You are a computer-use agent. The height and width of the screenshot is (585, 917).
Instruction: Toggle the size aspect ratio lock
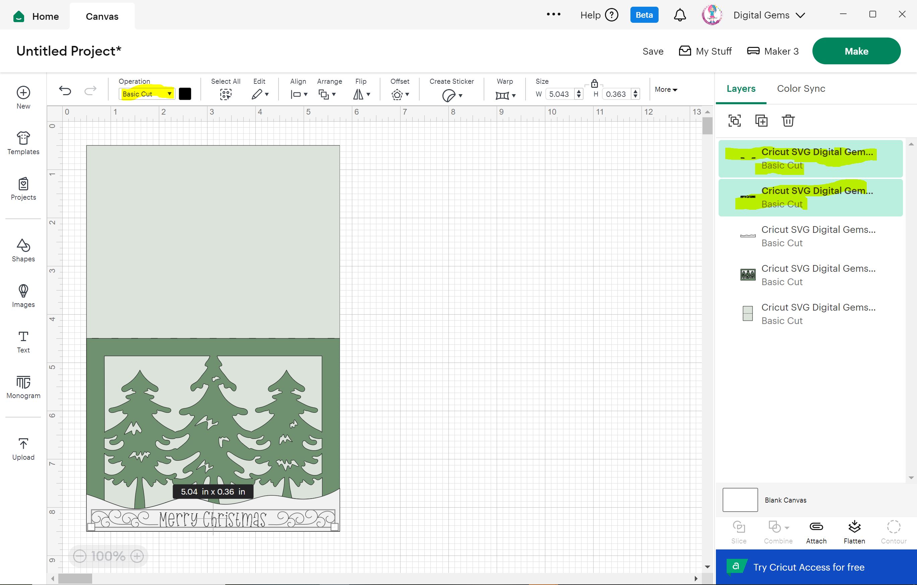click(594, 83)
